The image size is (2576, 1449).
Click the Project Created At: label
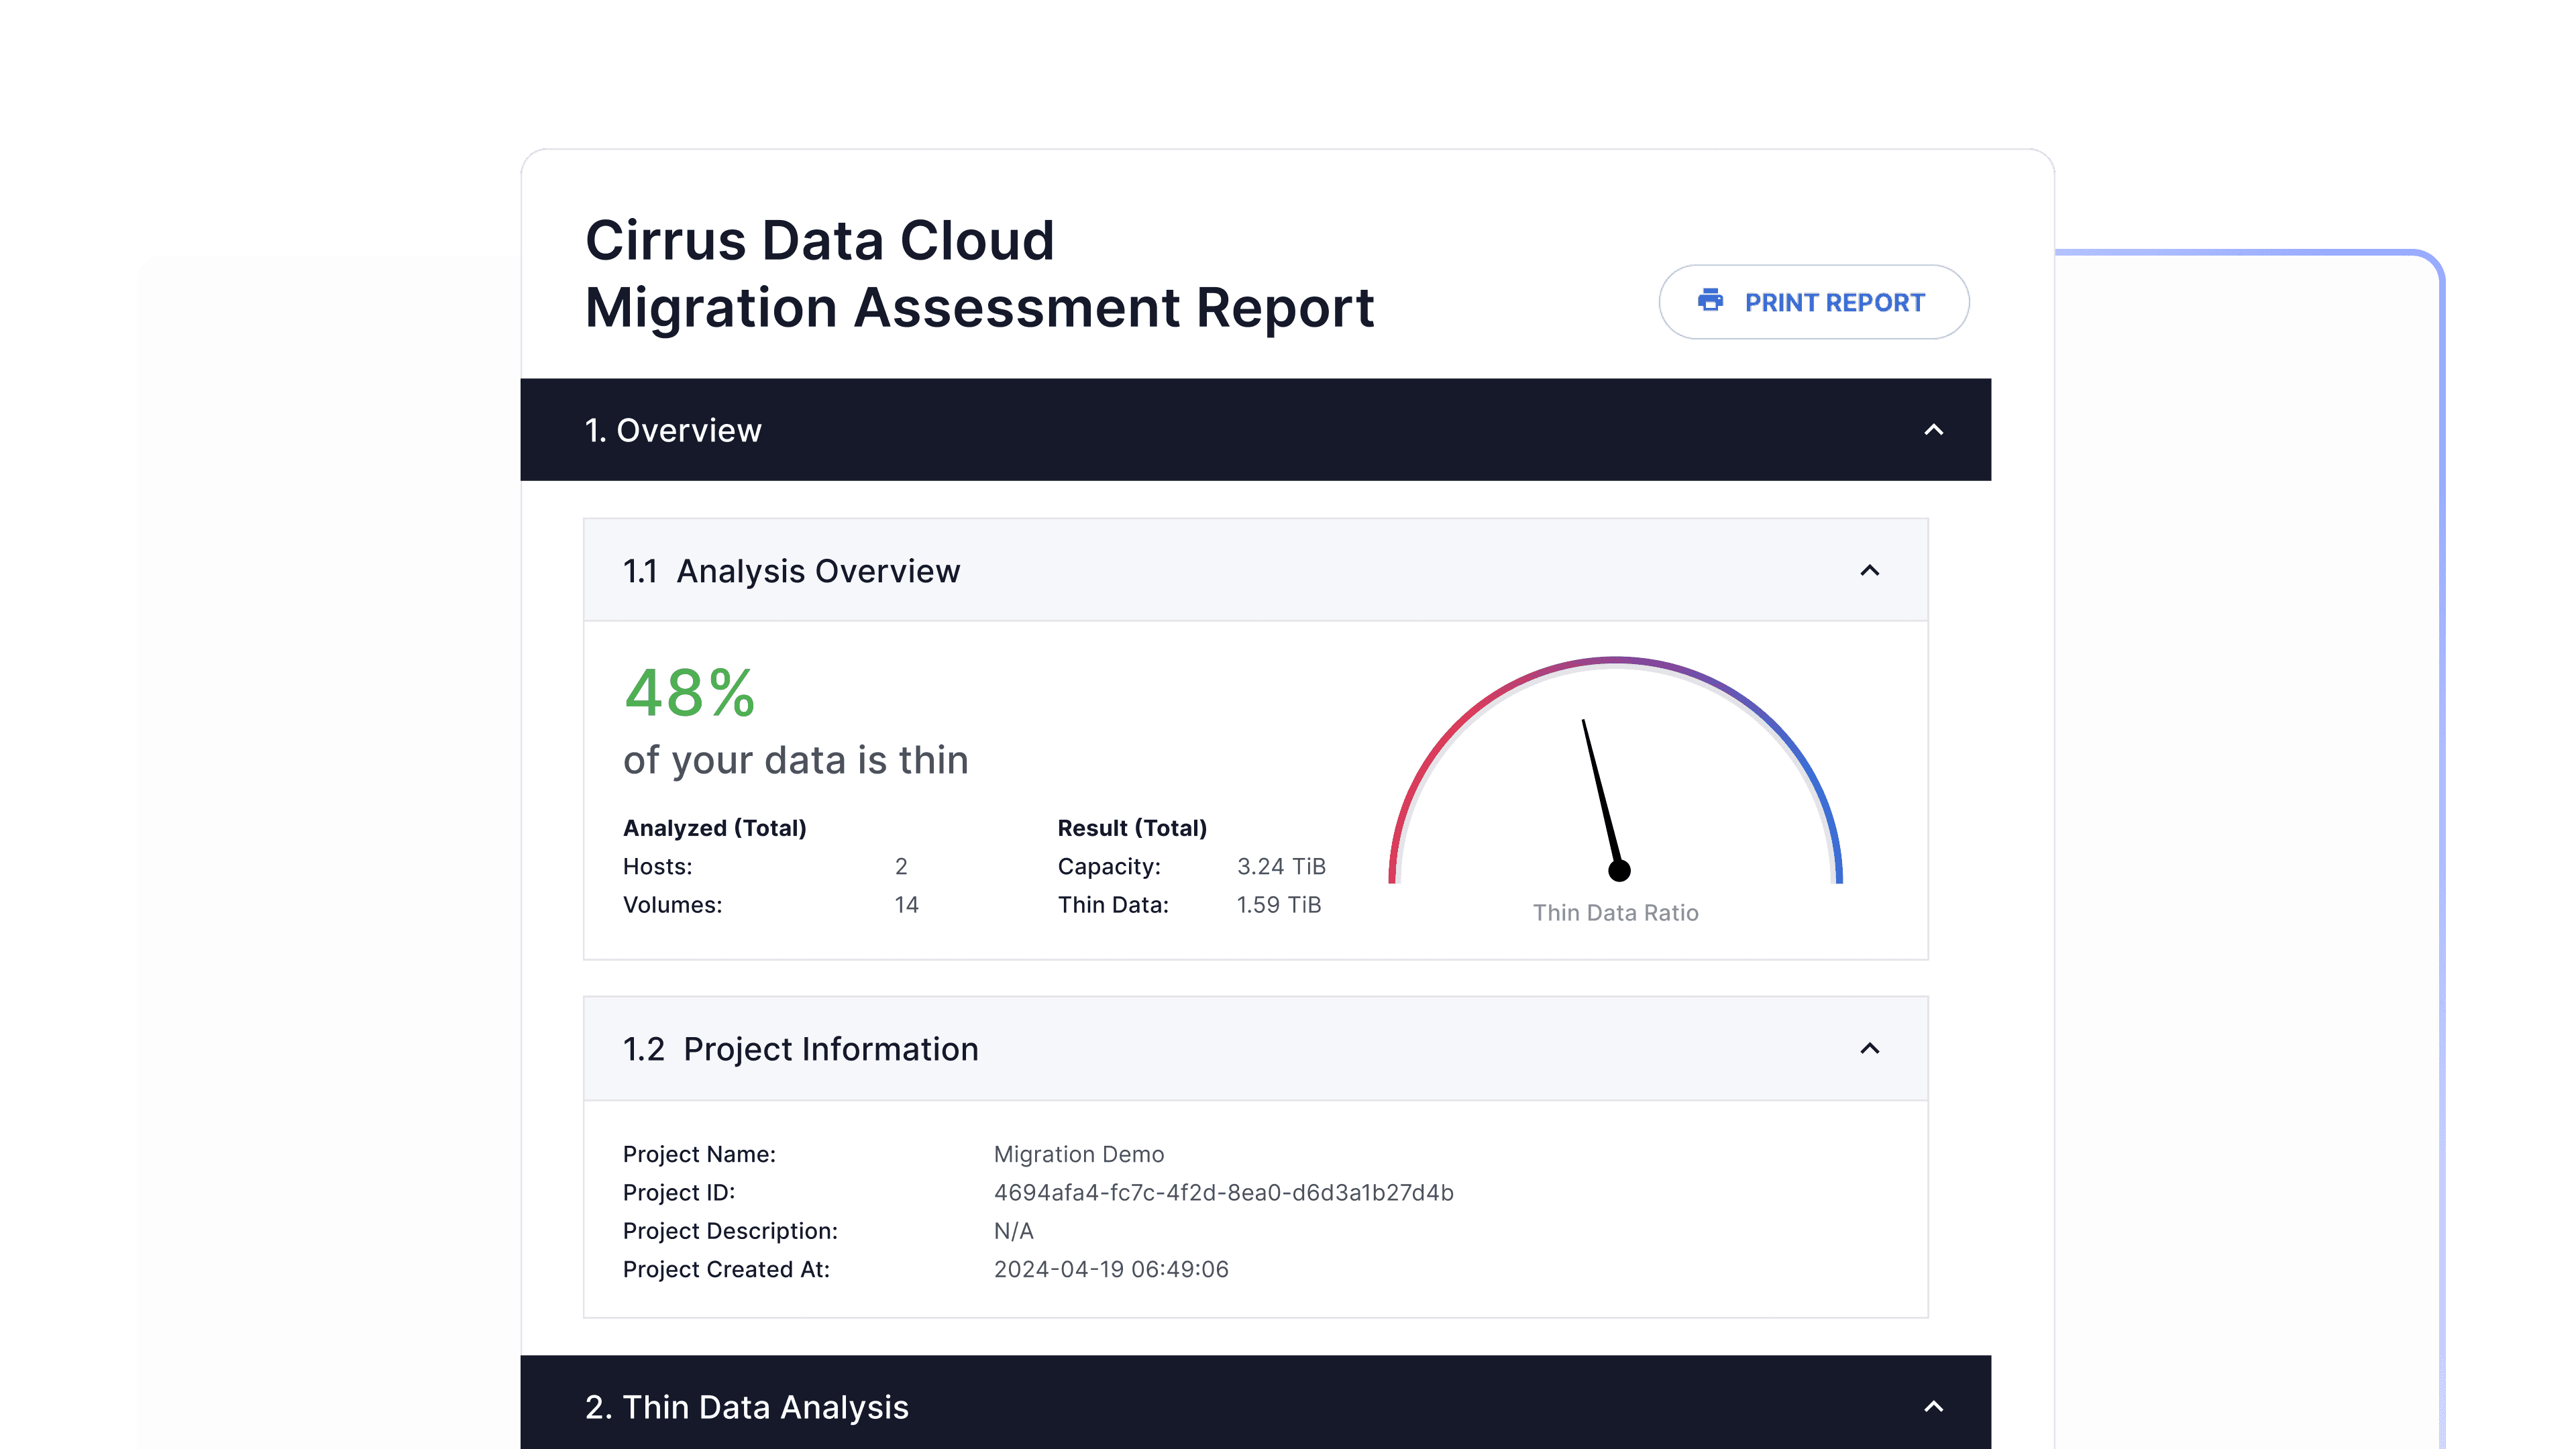tap(726, 1270)
